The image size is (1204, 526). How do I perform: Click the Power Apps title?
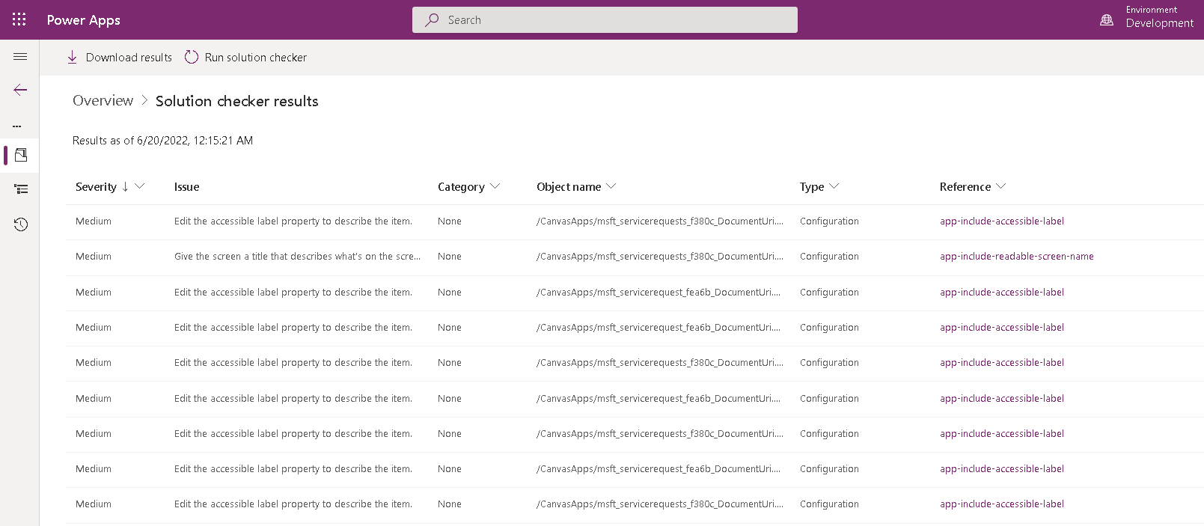(x=83, y=20)
